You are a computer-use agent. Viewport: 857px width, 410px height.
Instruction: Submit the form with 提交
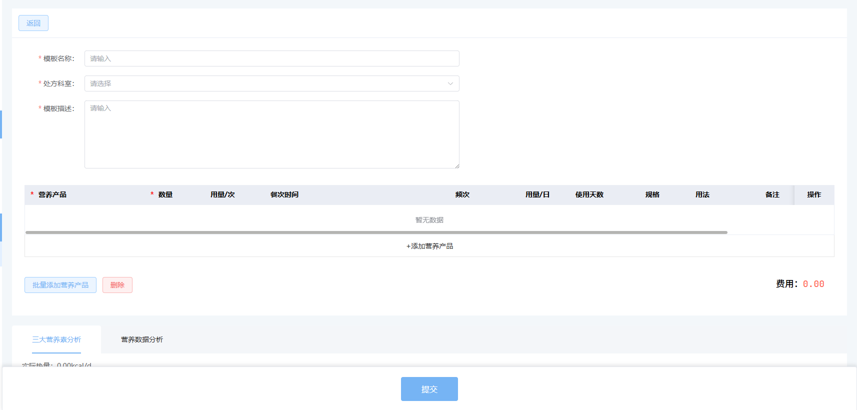pos(429,389)
